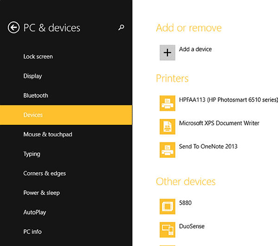Open the search magnifier icon
This screenshot has height=246, width=278.
(121, 28)
